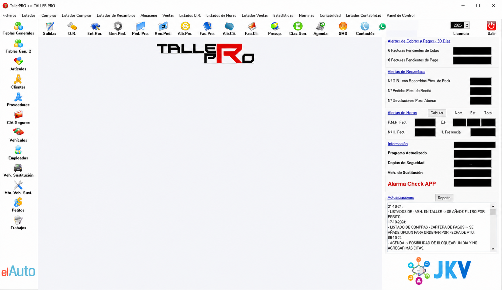The width and height of the screenshot is (502, 290).
Task: Open the Compras menu
Action: [x=49, y=16]
